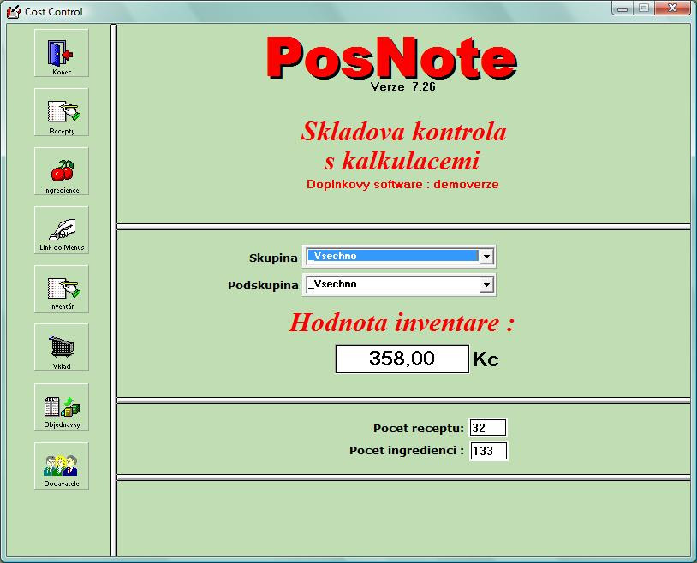Click the 'Hodnota inventare :' heading
Screen dimensions: 697x563
pos(402,323)
